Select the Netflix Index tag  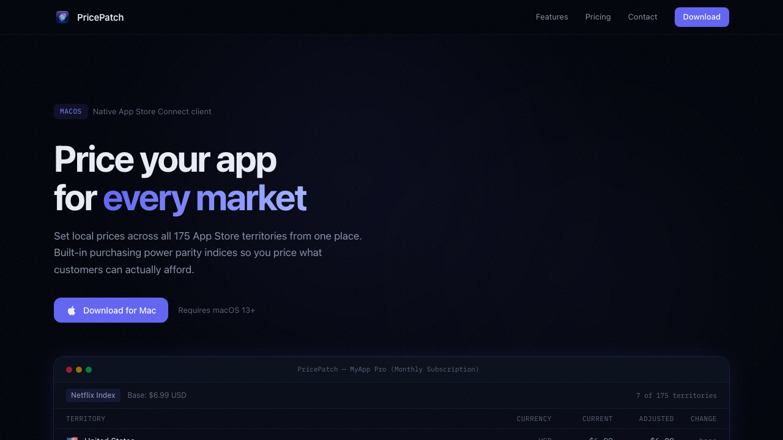coord(93,395)
